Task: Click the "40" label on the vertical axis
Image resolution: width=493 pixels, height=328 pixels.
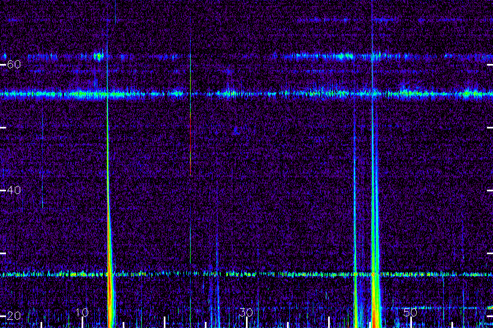Action: 14,190
